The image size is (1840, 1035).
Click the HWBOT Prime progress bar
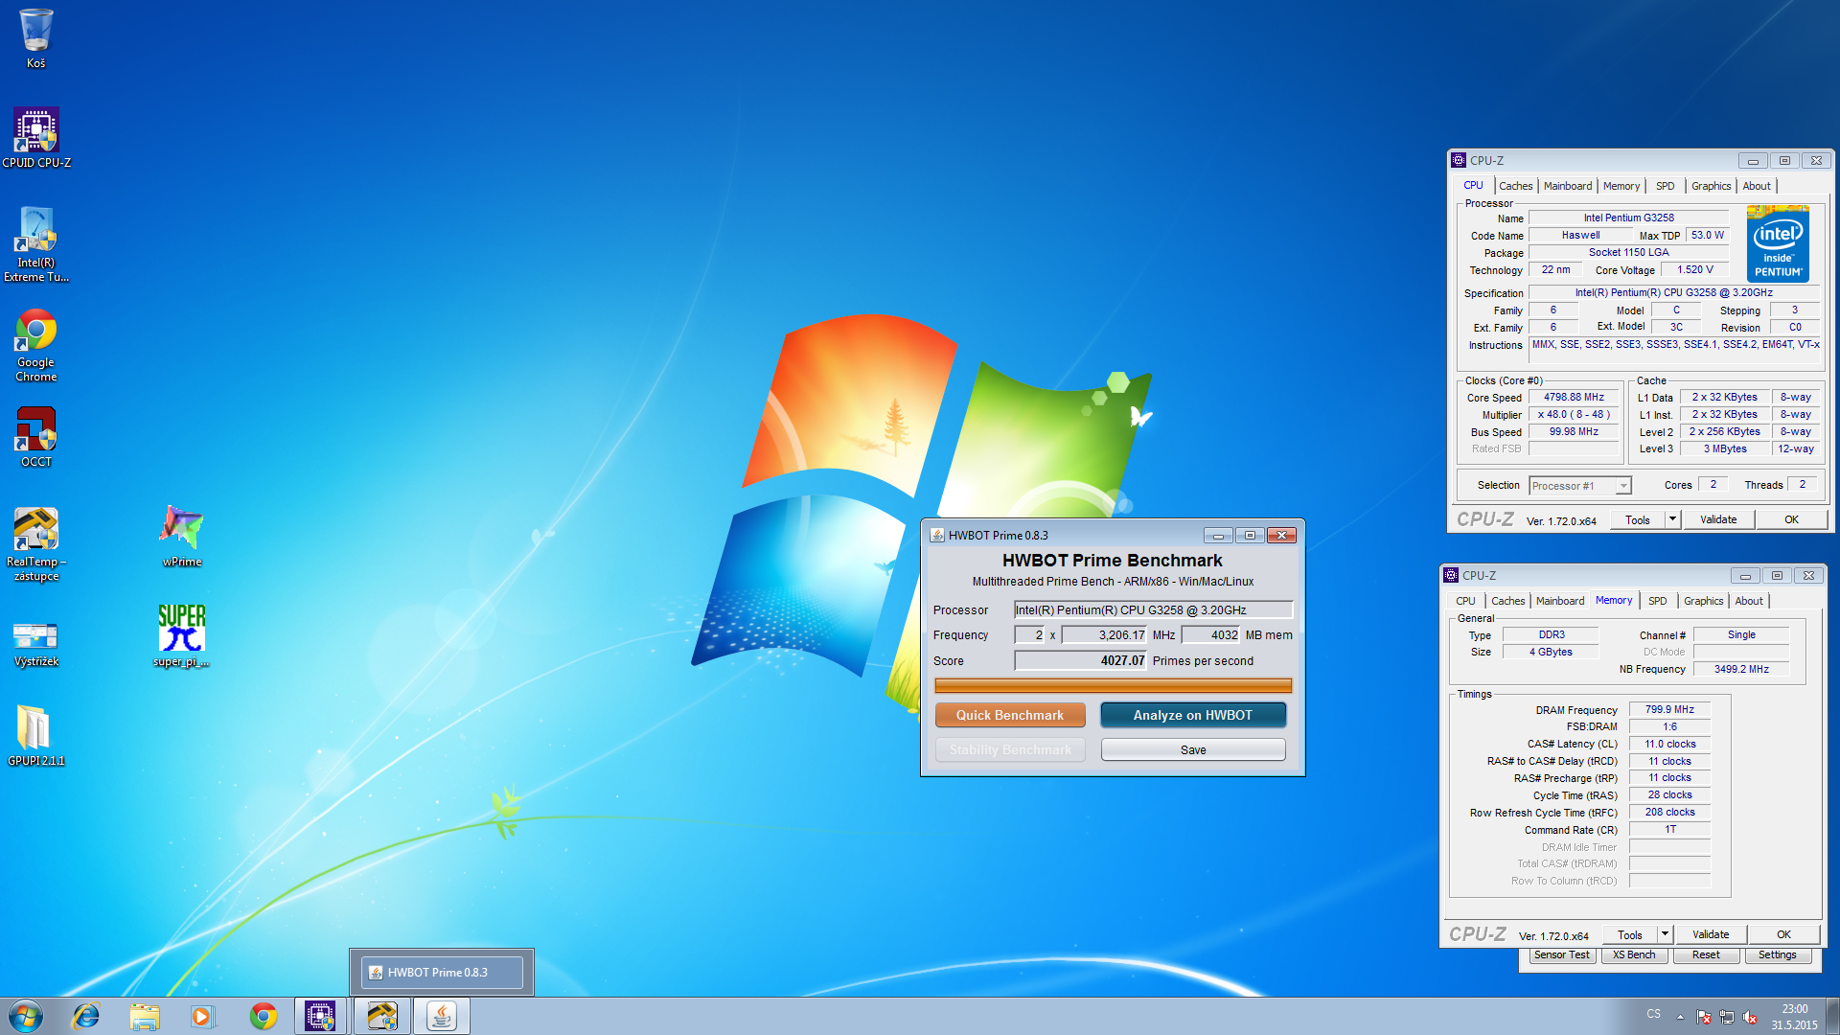(1113, 685)
